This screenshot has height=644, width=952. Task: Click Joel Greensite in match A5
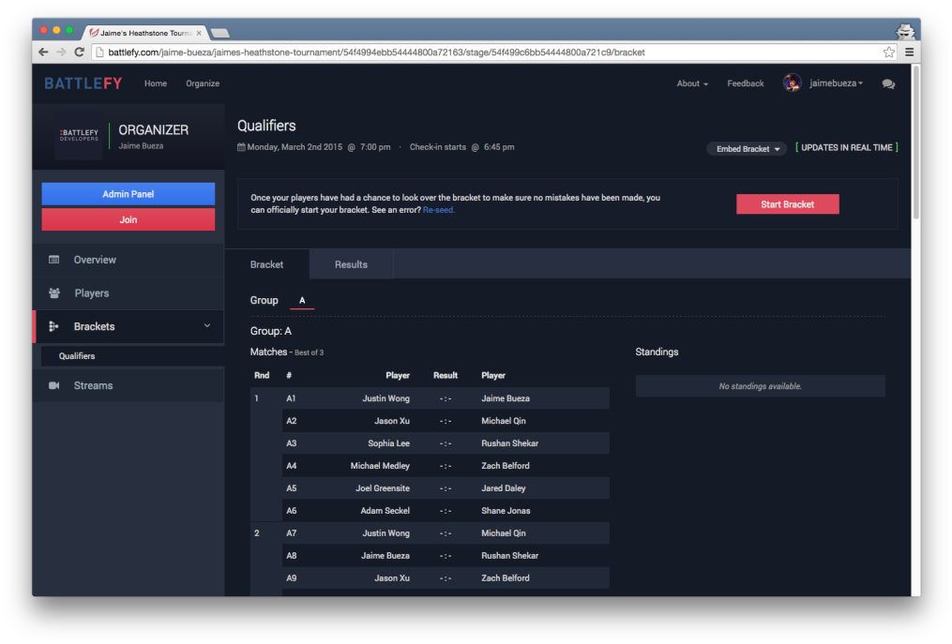tap(383, 488)
